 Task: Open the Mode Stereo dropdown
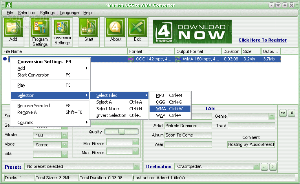[64, 145]
